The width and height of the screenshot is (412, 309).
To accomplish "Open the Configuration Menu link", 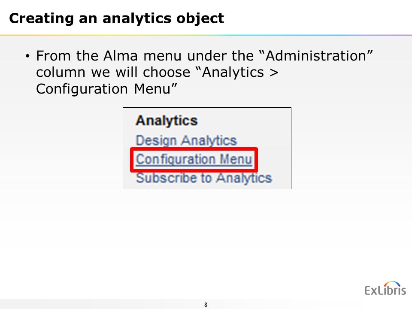I will (194, 159).
